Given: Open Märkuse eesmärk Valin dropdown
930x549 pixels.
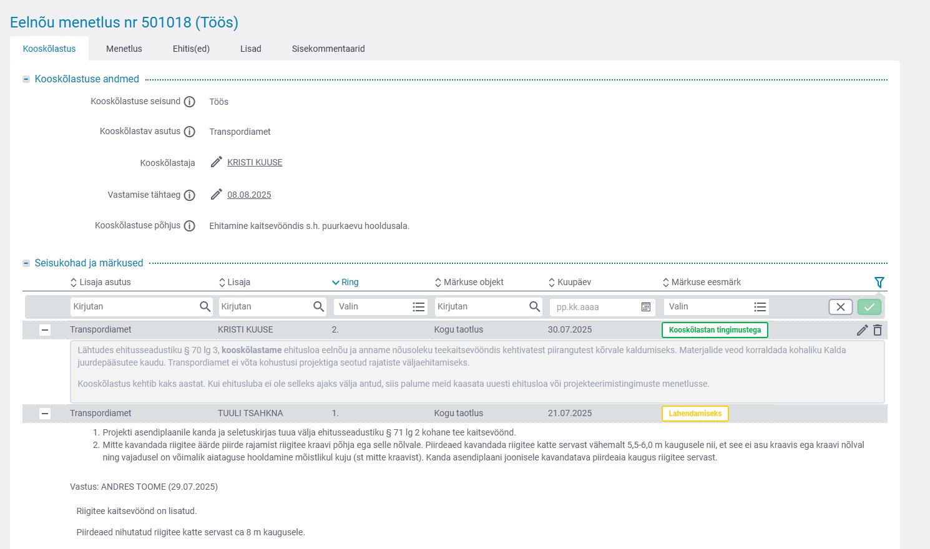Looking at the screenshot, I should [716, 306].
